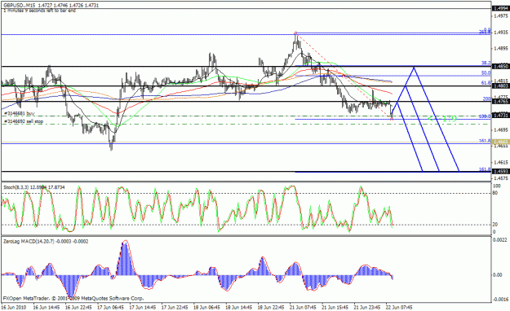Click the '21 Jun 23:45' time label
The image size is (510, 311).
click(x=367, y=307)
